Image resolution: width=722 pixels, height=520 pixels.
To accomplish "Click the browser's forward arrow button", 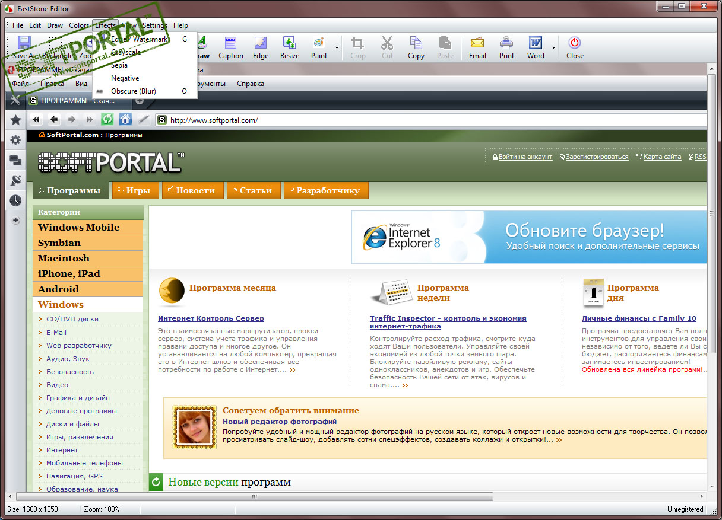I will 72,119.
